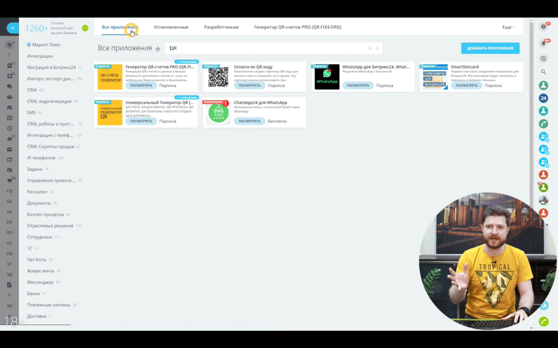Open the Генератор QR-счетов PRO [QR.FIX4.ORG] tab
Screen dimensions: 558x348
click(x=298, y=27)
